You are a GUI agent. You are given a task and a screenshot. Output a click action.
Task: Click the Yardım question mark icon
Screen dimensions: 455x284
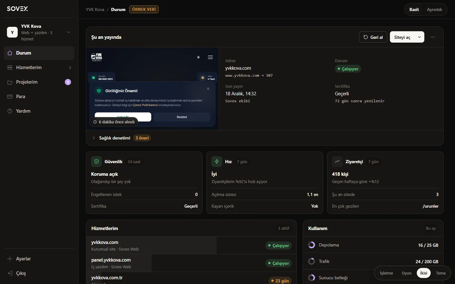[10, 111]
